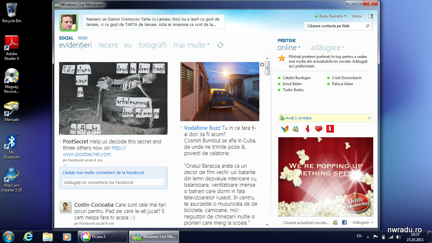432x243 pixels.
Task: Click 'Căutați mai multe comentarii de la Facebook'
Action: 103,173
